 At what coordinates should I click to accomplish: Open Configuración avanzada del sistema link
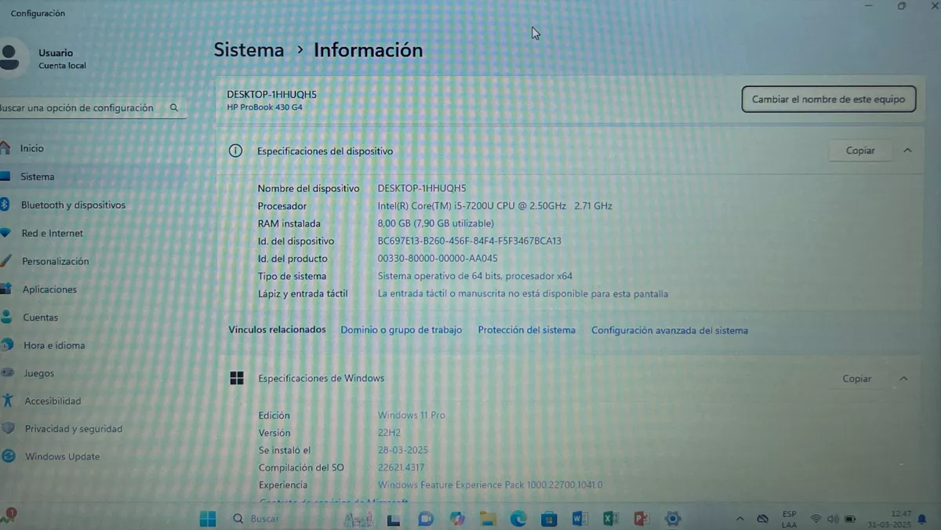[x=670, y=330]
